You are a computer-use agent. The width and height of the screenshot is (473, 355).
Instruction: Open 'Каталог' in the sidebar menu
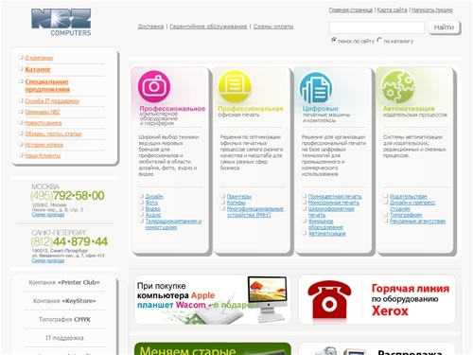coord(38,69)
